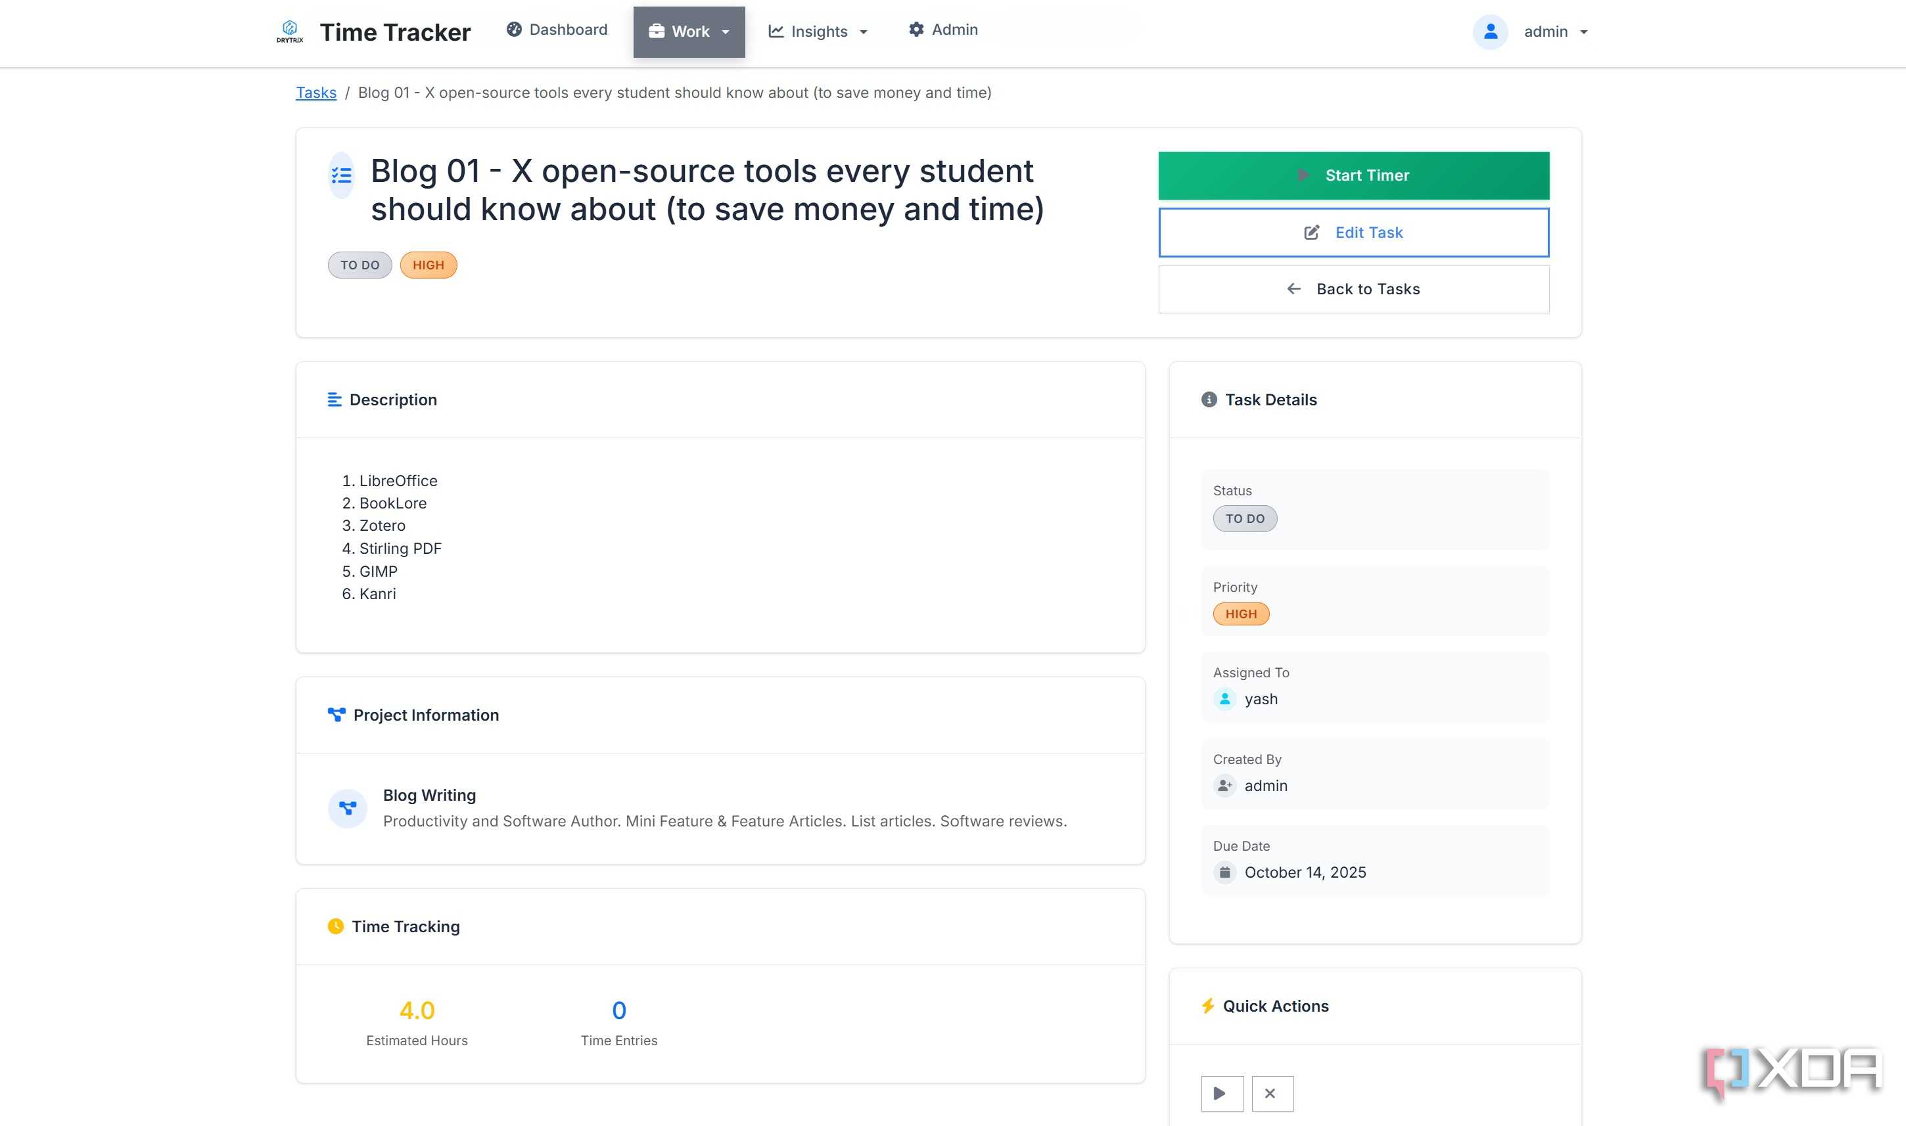Click the Kanri list item
1906x1126 pixels.
[377, 594]
